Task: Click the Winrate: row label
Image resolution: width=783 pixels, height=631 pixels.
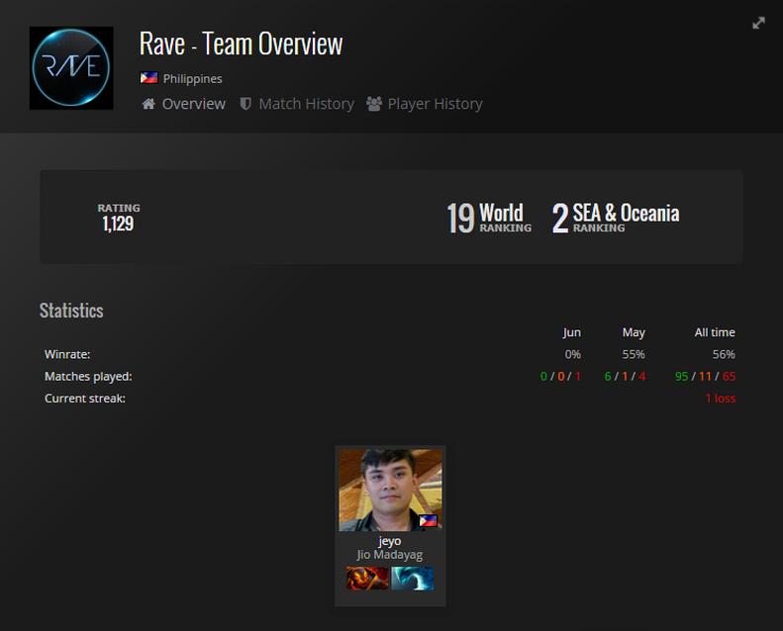Action: tap(67, 354)
